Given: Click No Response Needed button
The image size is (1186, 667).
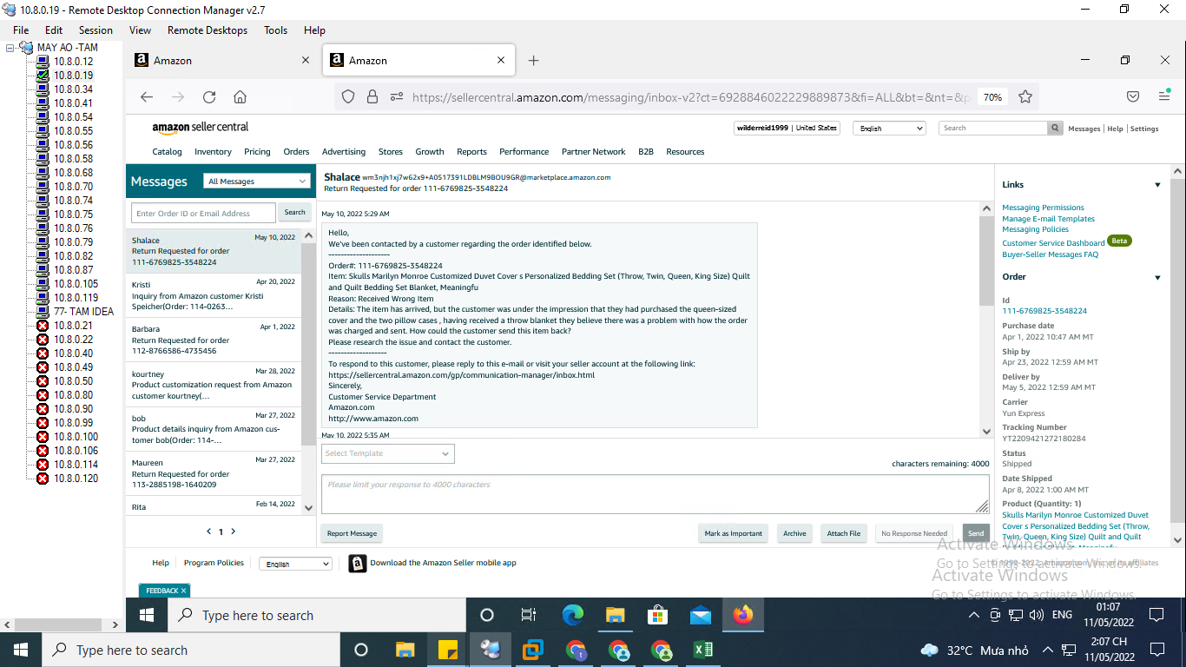Looking at the screenshot, I should [x=914, y=533].
